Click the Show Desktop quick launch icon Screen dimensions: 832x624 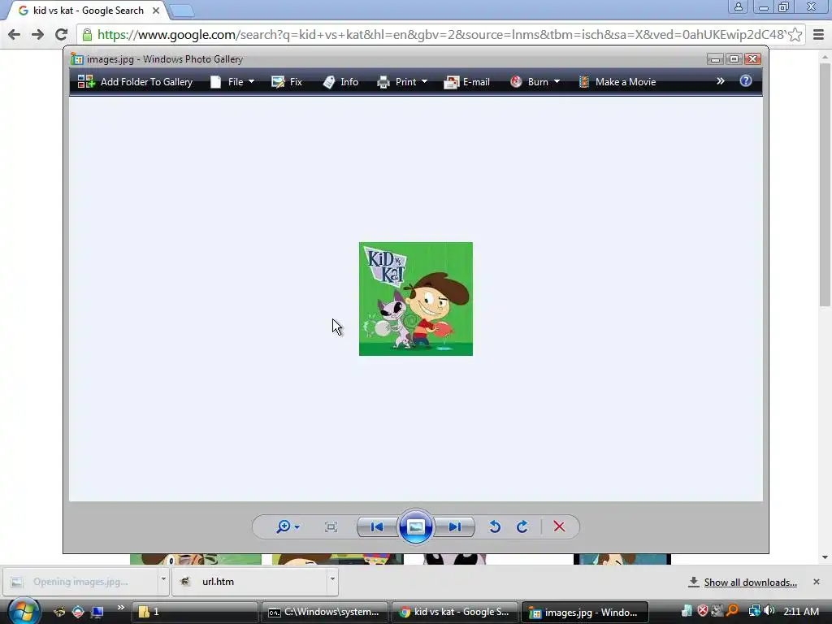(97, 612)
